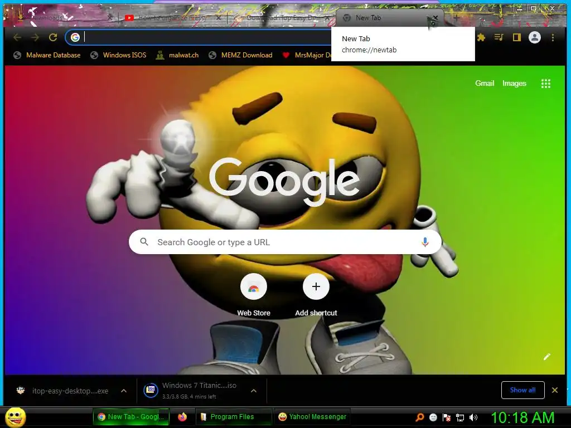Viewport: 571px width, 428px height.
Task: Open Malware Database bookmark
Action: pos(47,55)
